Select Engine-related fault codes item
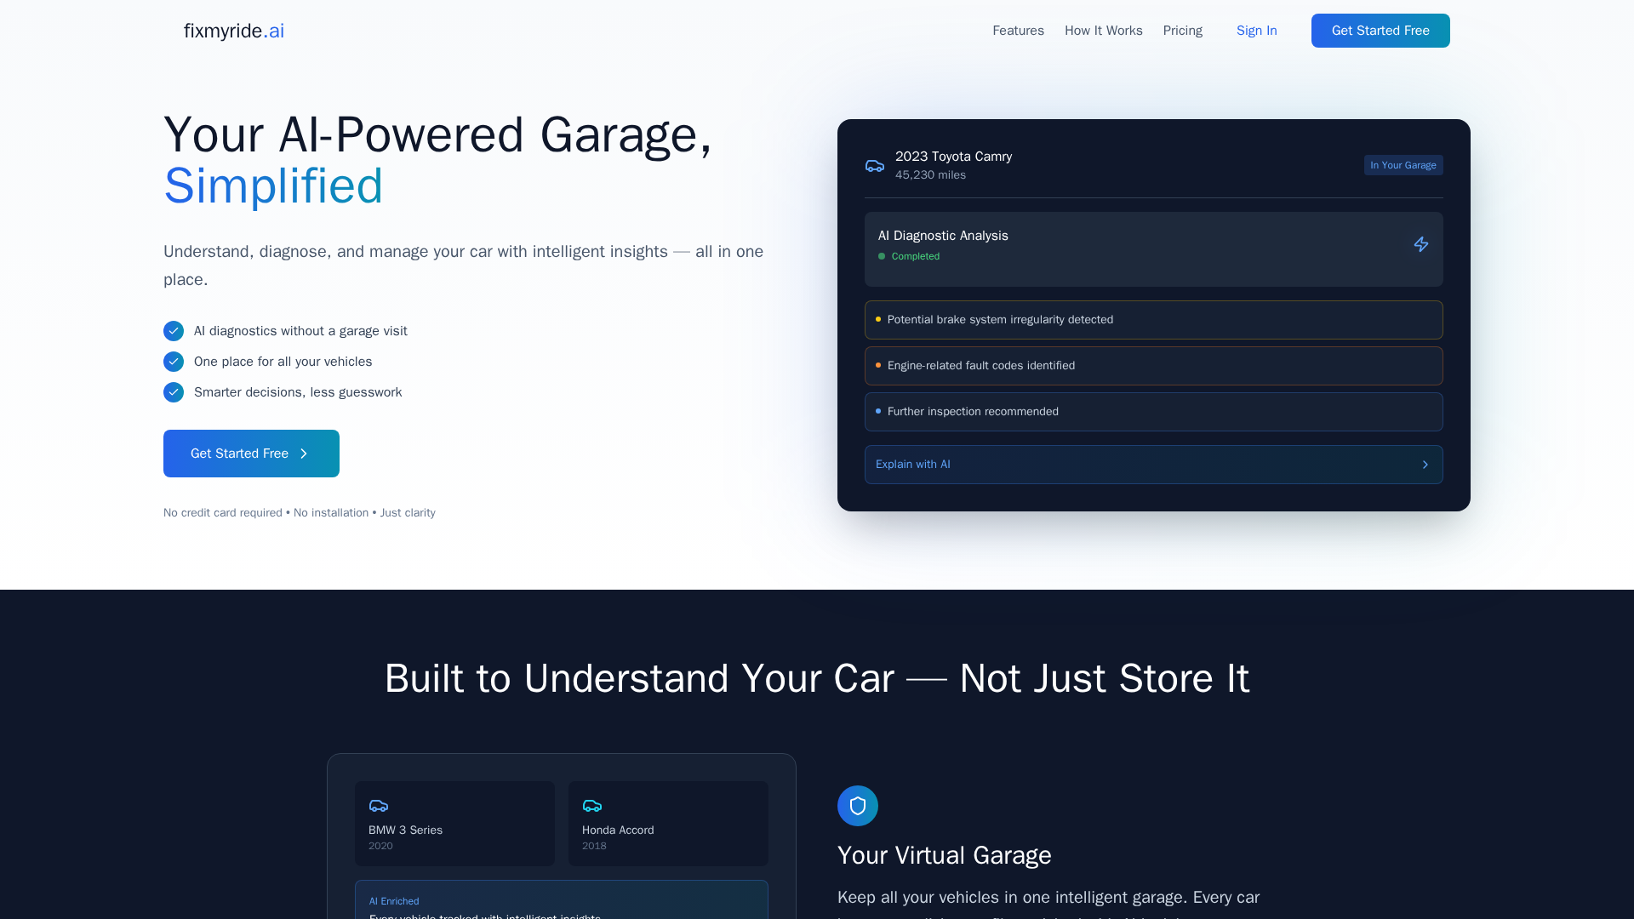 point(1153,366)
